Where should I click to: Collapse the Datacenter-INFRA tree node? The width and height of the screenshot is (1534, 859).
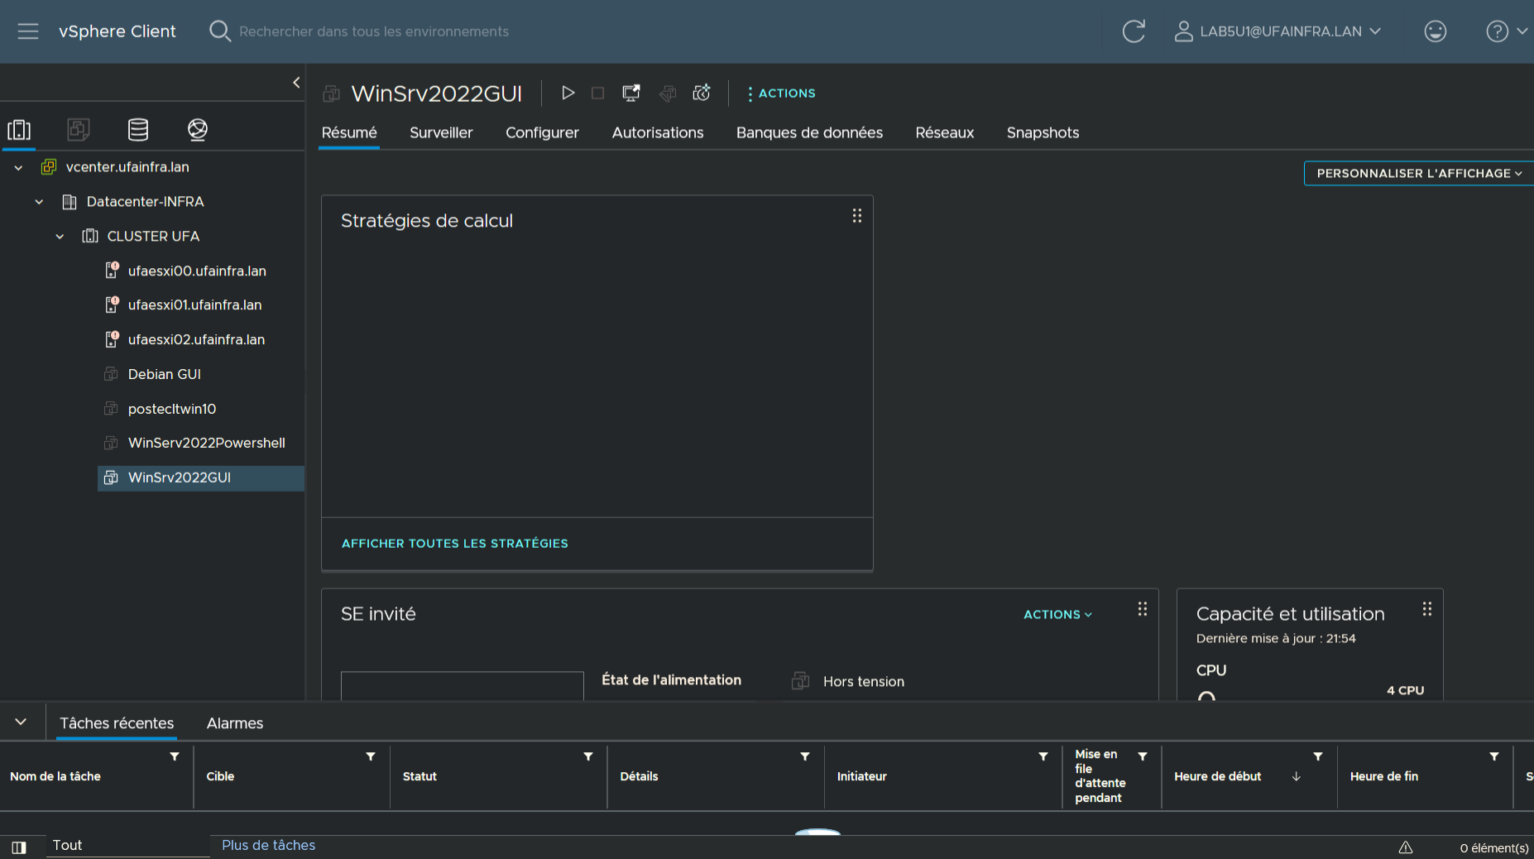click(39, 202)
